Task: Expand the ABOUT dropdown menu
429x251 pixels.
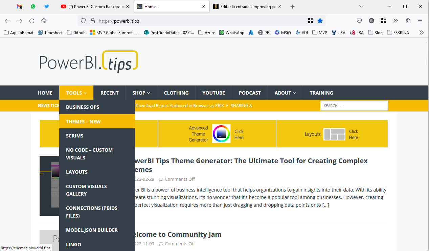Action: 285,93
